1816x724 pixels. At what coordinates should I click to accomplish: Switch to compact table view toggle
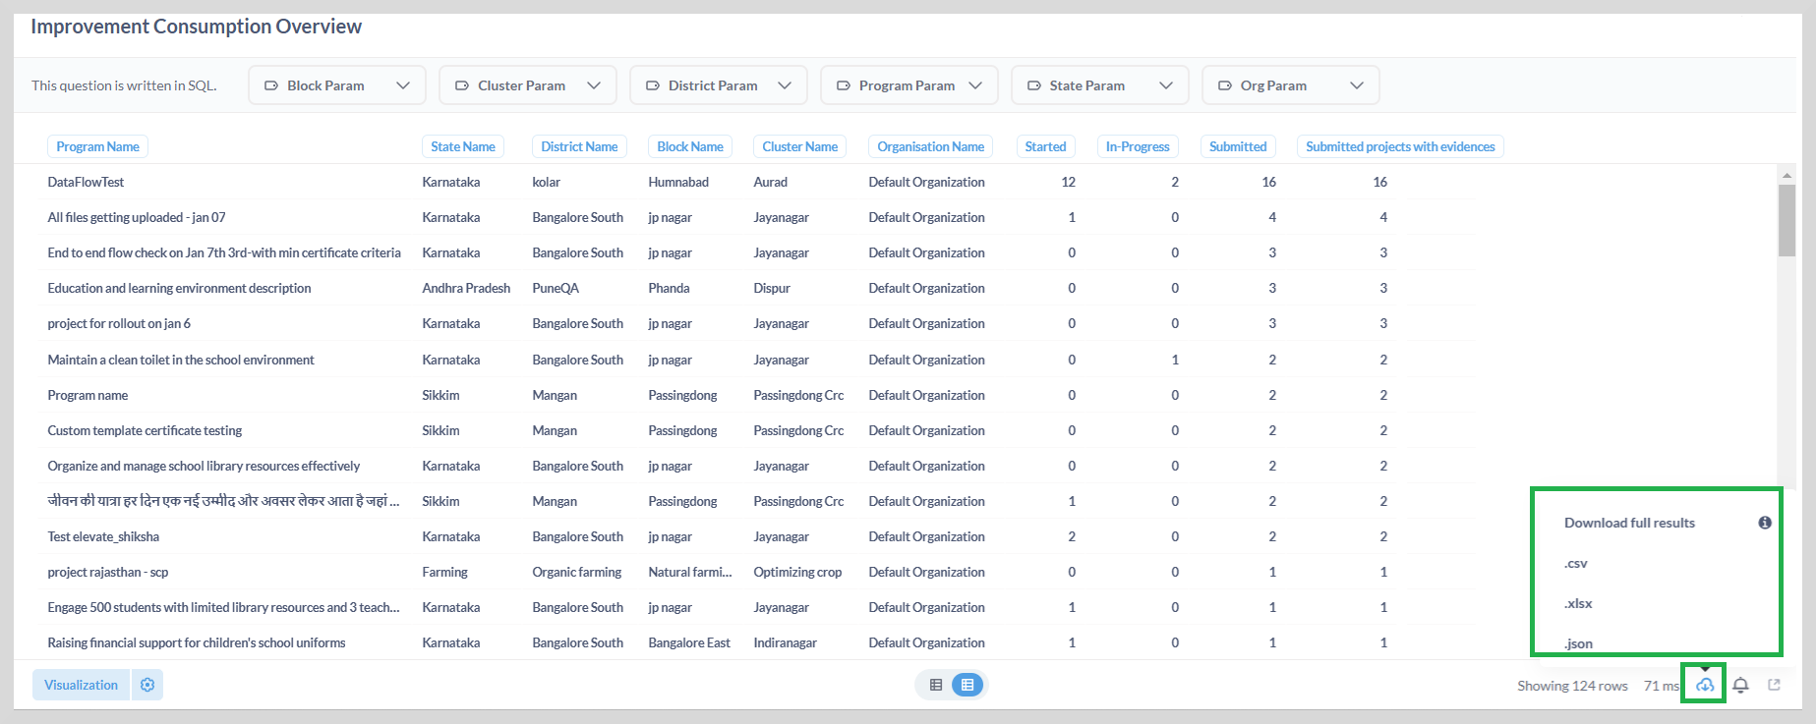[x=936, y=685]
